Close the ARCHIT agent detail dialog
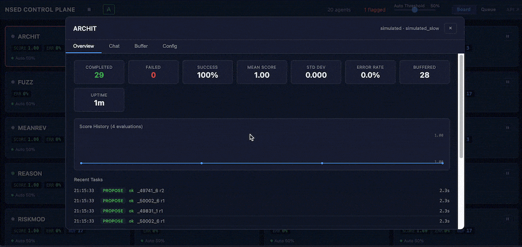The image size is (522, 247). (x=450, y=29)
